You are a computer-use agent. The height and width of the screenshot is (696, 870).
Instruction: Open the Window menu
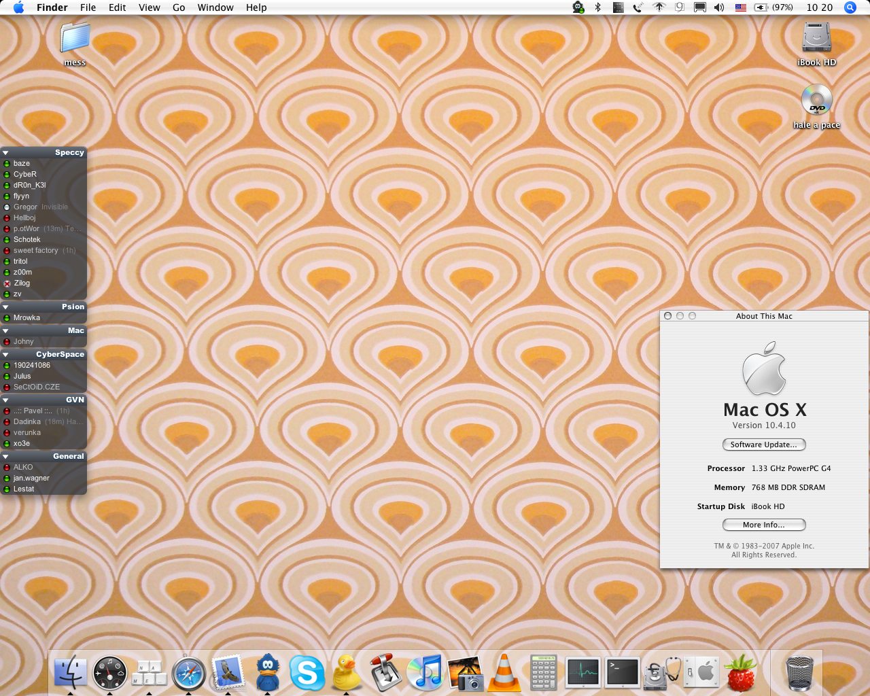click(215, 7)
